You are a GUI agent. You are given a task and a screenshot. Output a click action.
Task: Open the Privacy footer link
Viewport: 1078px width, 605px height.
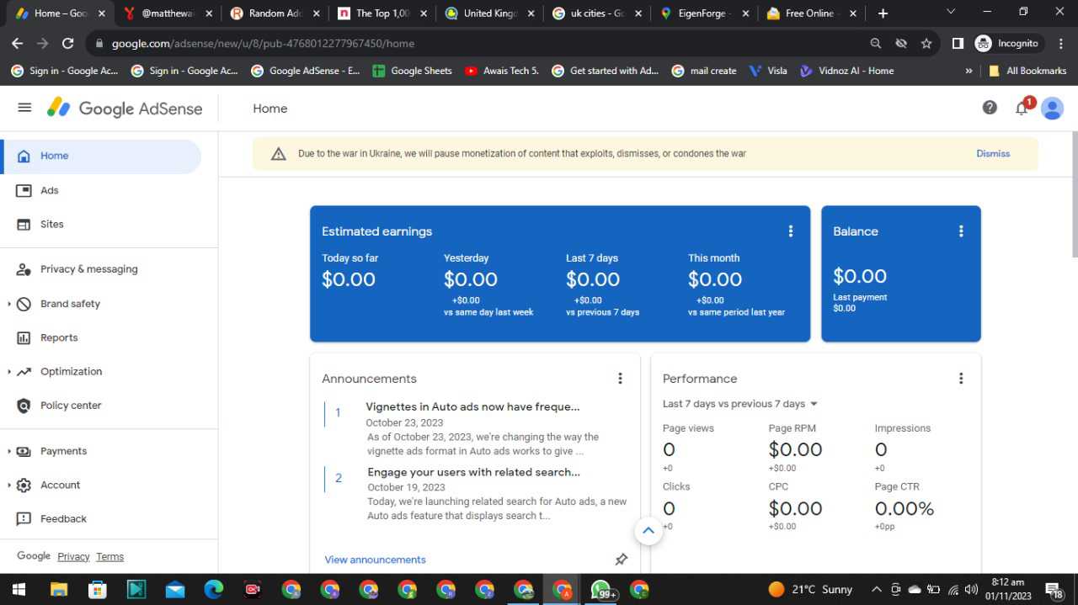coord(73,556)
